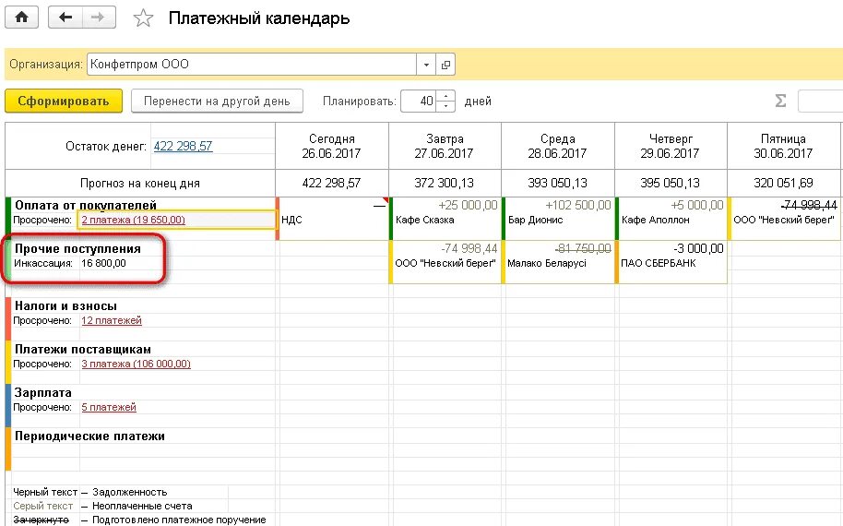Image resolution: width=843 pixels, height=526 pixels.
Task: Open the Кафе Аполлон payment +5 000,00
Action: [671, 219]
